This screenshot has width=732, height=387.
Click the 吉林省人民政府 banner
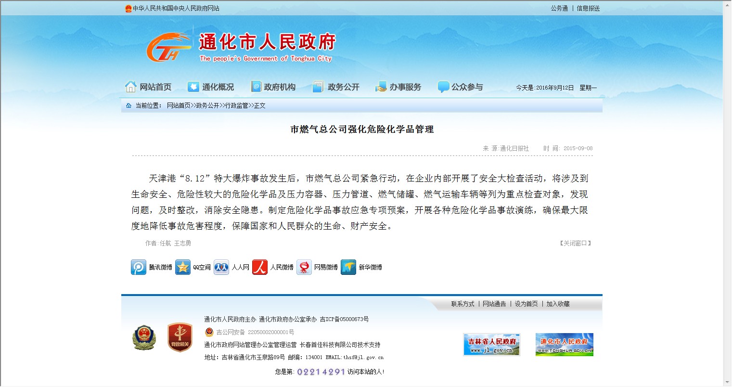(491, 345)
